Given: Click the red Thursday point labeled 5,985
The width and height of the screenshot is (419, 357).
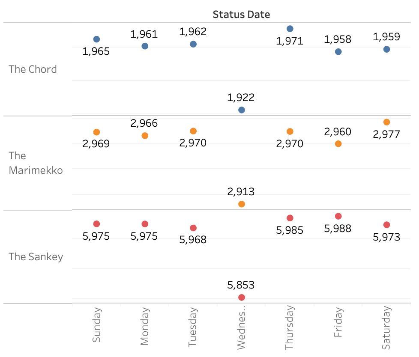Looking at the screenshot, I should point(290,218).
